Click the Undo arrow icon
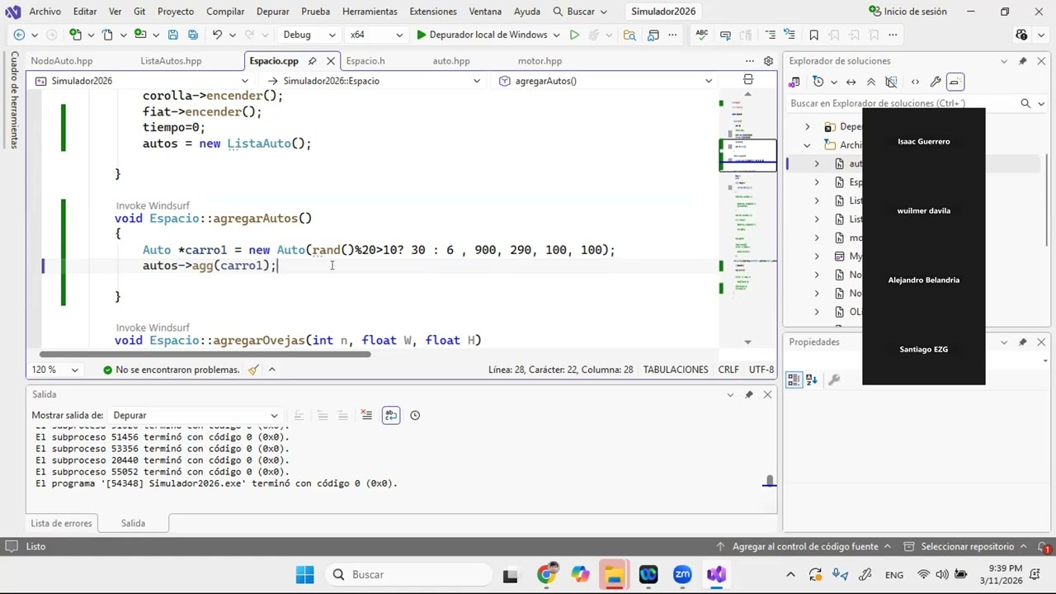Screen dimensions: 1056x594 coord(217,35)
